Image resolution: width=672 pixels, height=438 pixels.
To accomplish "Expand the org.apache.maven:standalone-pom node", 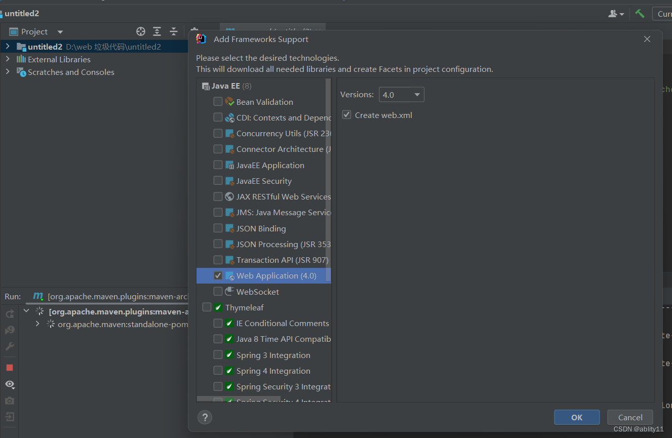I will pyautogui.click(x=37, y=323).
